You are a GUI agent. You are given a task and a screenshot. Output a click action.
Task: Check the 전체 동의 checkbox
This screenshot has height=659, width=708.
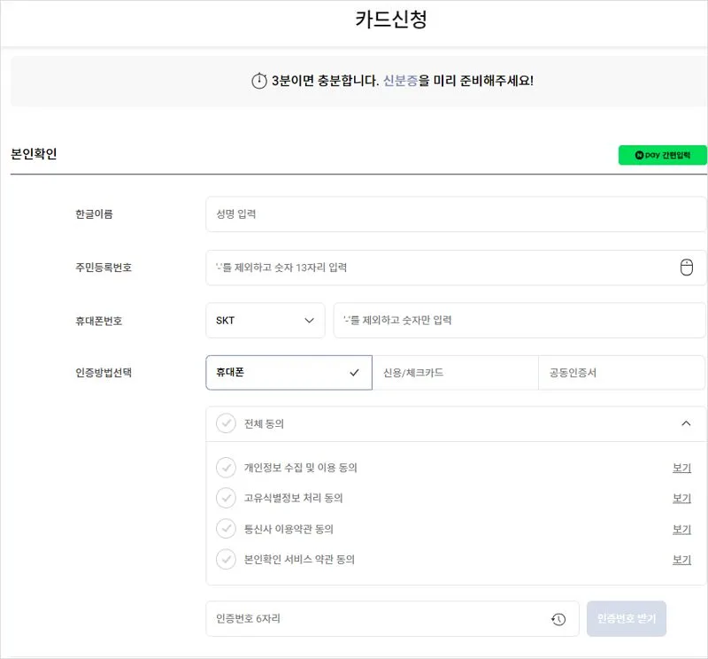227,423
